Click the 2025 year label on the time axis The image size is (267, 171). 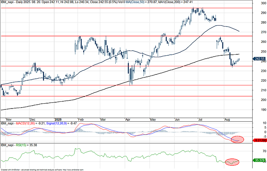pyautogui.click(x=58, y=120)
